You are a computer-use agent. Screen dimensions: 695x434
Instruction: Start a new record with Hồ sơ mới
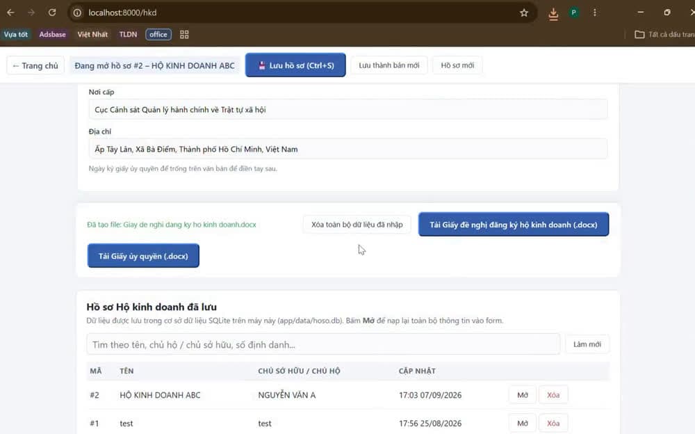[457, 65]
